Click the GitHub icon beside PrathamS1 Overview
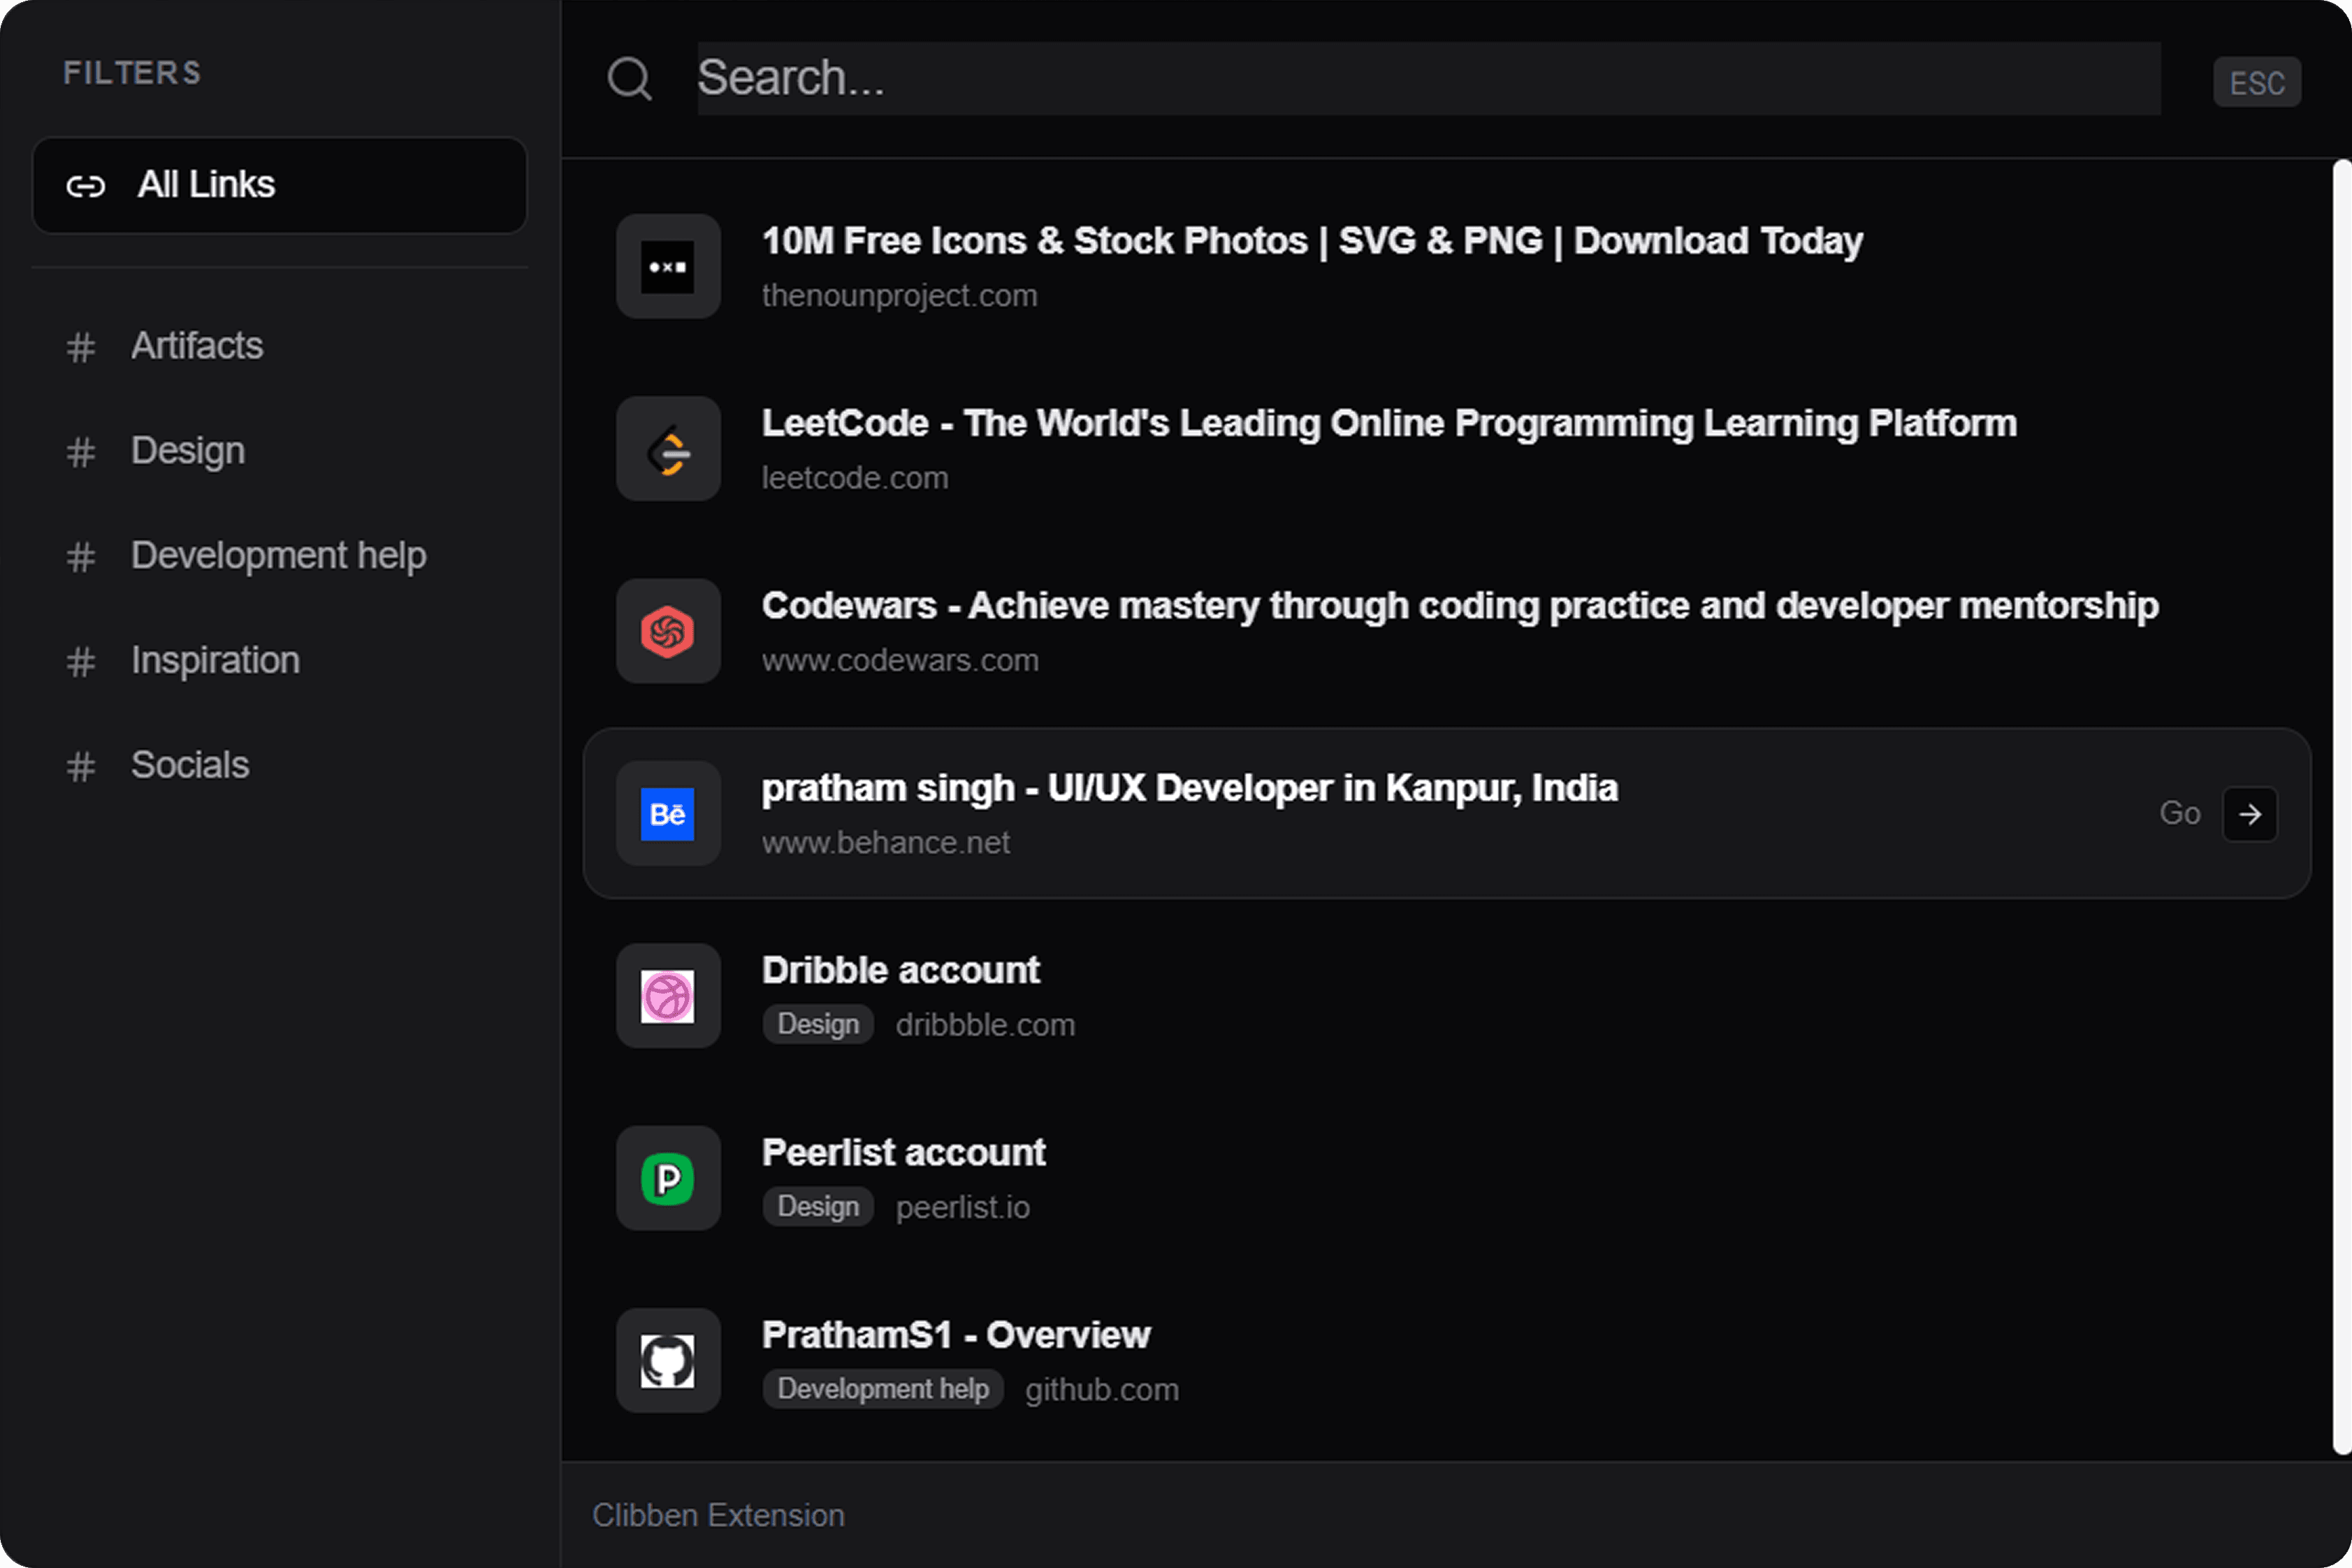The height and width of the screenshot is (1568, 2352). 668,1361
